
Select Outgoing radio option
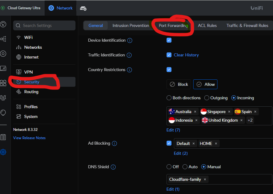(x=207, y=98)
